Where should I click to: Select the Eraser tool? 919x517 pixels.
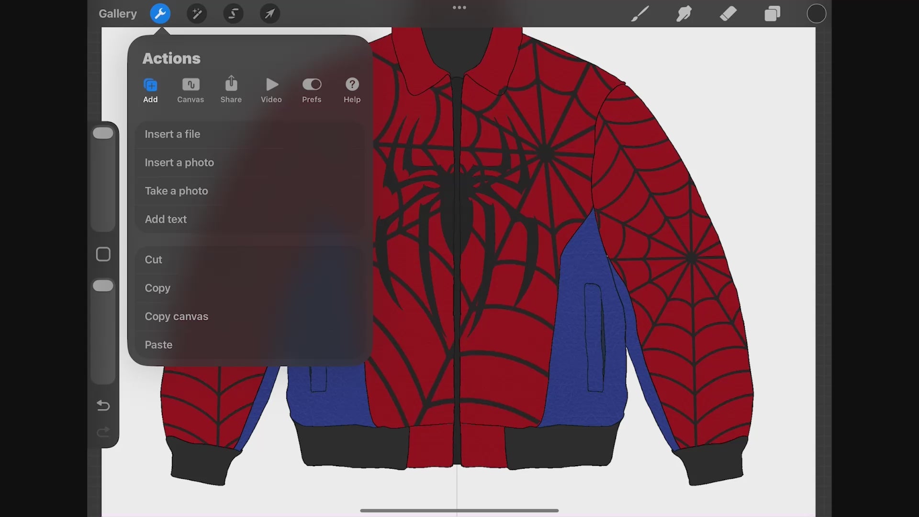(x=728, y=14)
